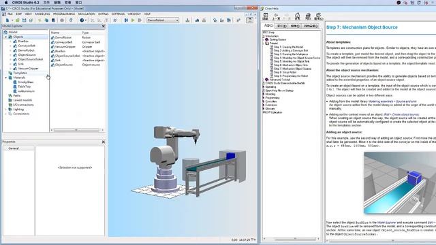The image size is (436, 245).
Task: Open the DemoRobot selection combo box
Action: click(x=163, y=20)
